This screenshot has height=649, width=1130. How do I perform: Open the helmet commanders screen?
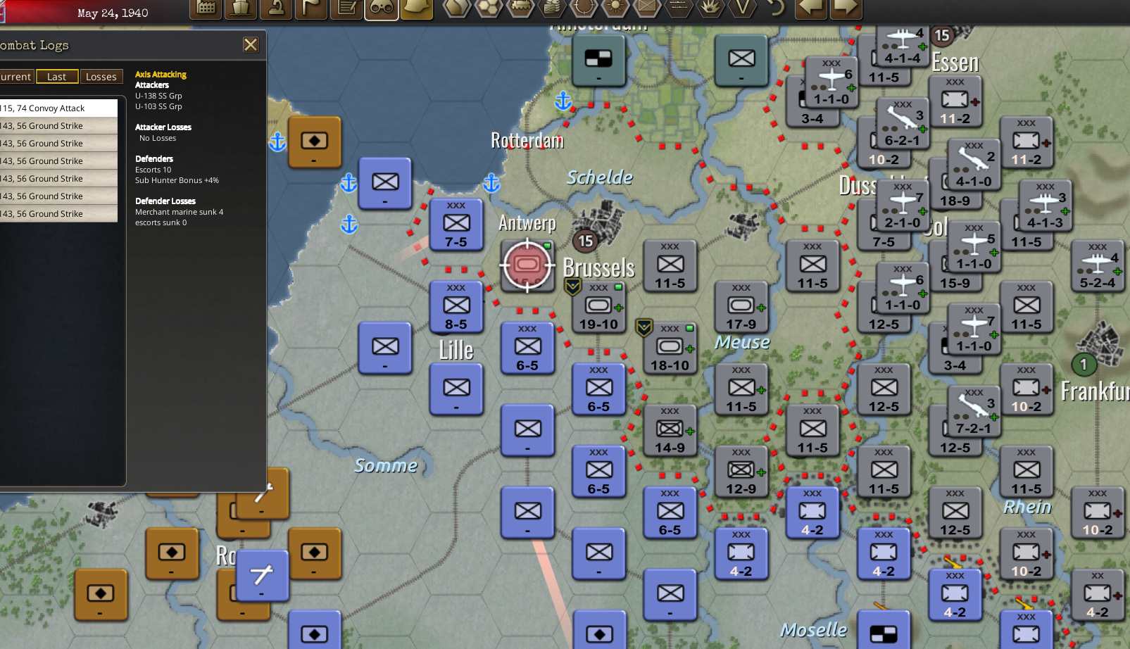click(417, 8)
